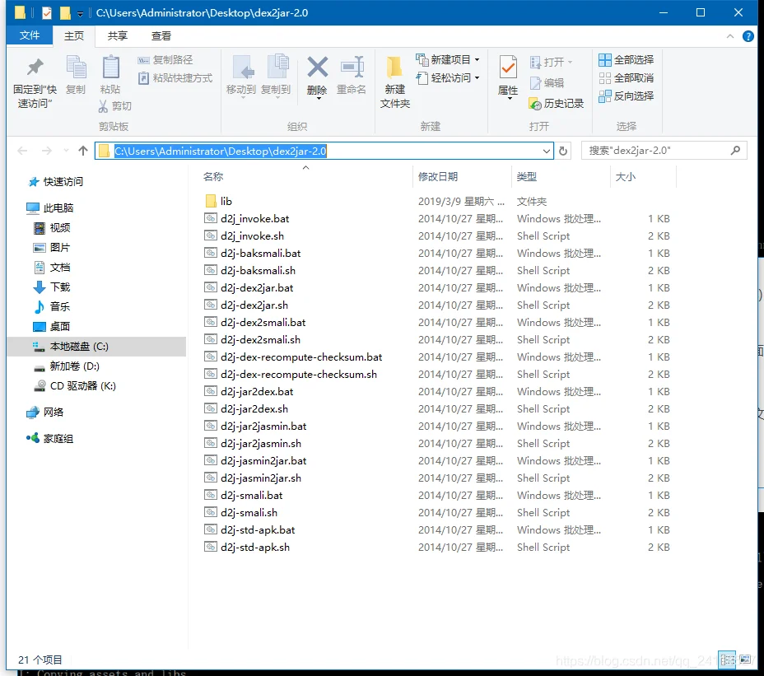
Task: Click the Select none icon
Action: click(604, 78)
